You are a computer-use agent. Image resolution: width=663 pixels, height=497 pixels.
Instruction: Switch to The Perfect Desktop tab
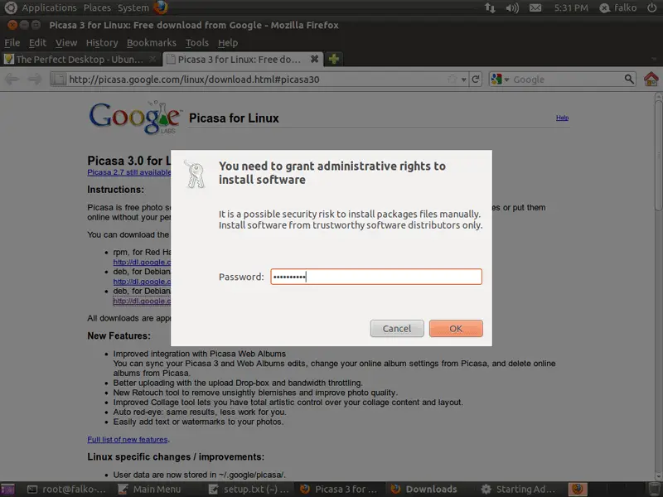80,59
